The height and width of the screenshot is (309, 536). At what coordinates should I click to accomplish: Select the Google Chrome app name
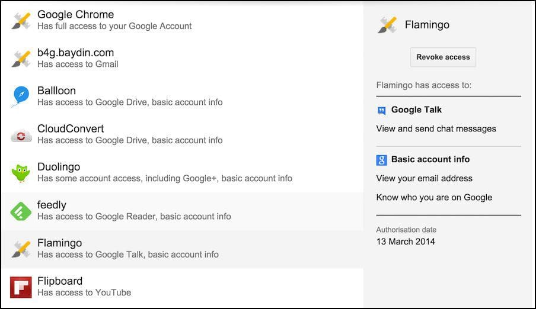click(75, 14)
